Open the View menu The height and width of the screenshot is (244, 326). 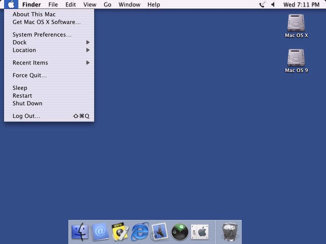point(90,4)
